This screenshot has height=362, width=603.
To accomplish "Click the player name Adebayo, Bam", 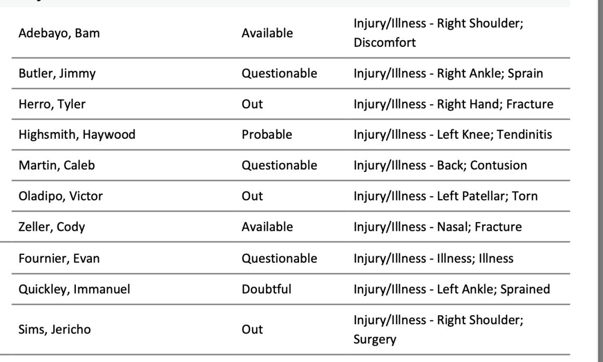I will (59, 33).
